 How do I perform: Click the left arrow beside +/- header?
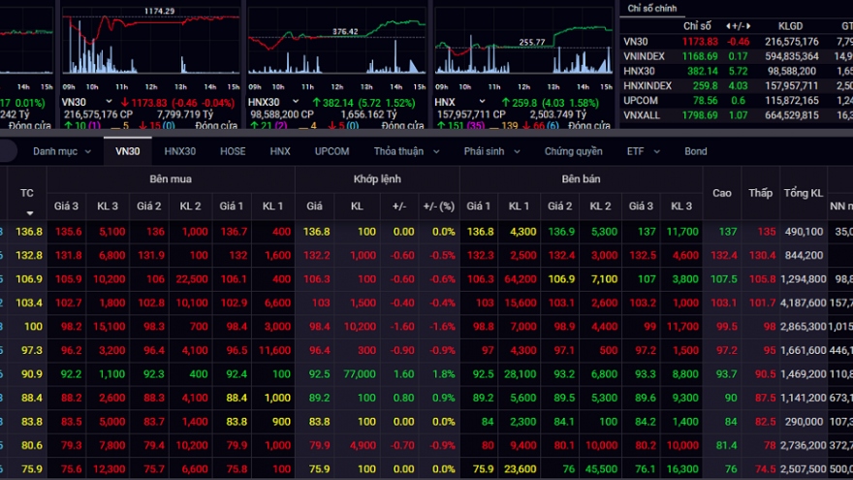[728, 26]
